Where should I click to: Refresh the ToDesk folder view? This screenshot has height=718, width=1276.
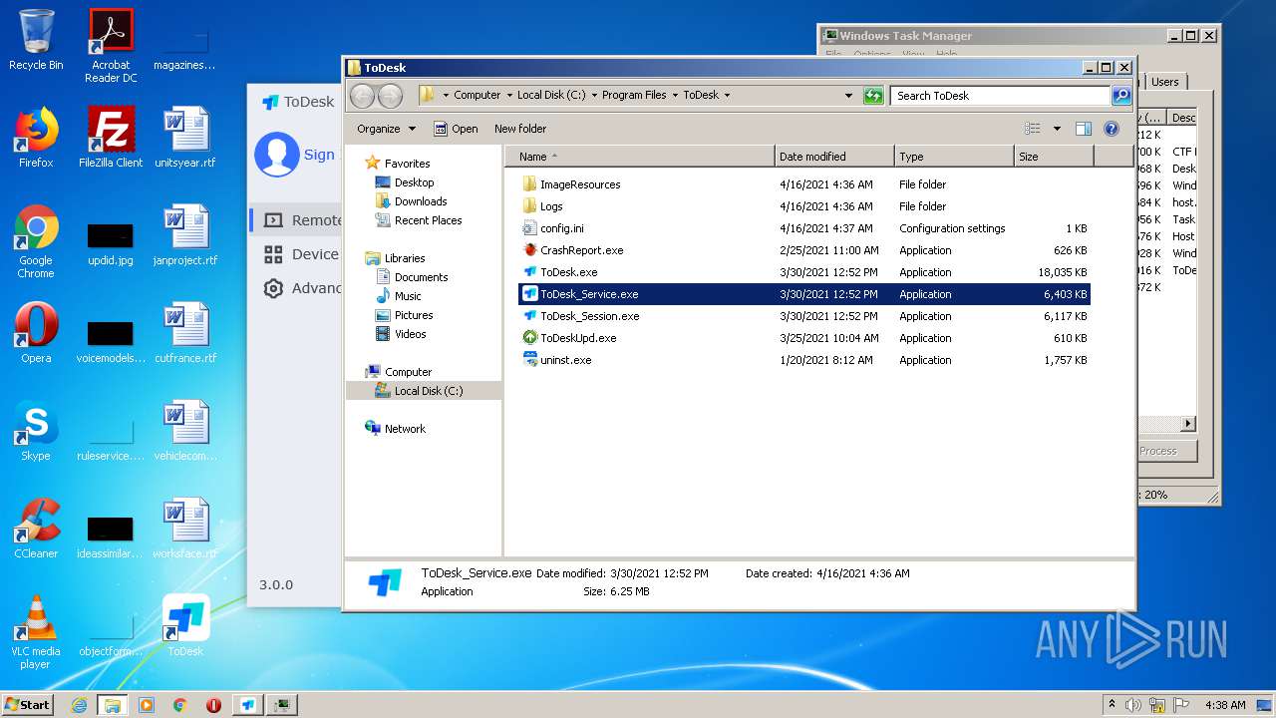[873, 96]
